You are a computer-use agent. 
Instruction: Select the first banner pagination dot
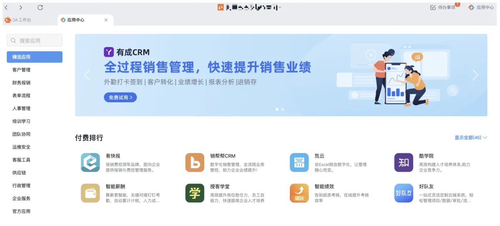[x=277, y=109]
